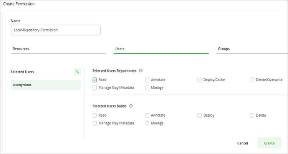Click the permission Name input field
The width and height of the screenshot is (288, 154).
pyautogui.click(x=55, y=30)
